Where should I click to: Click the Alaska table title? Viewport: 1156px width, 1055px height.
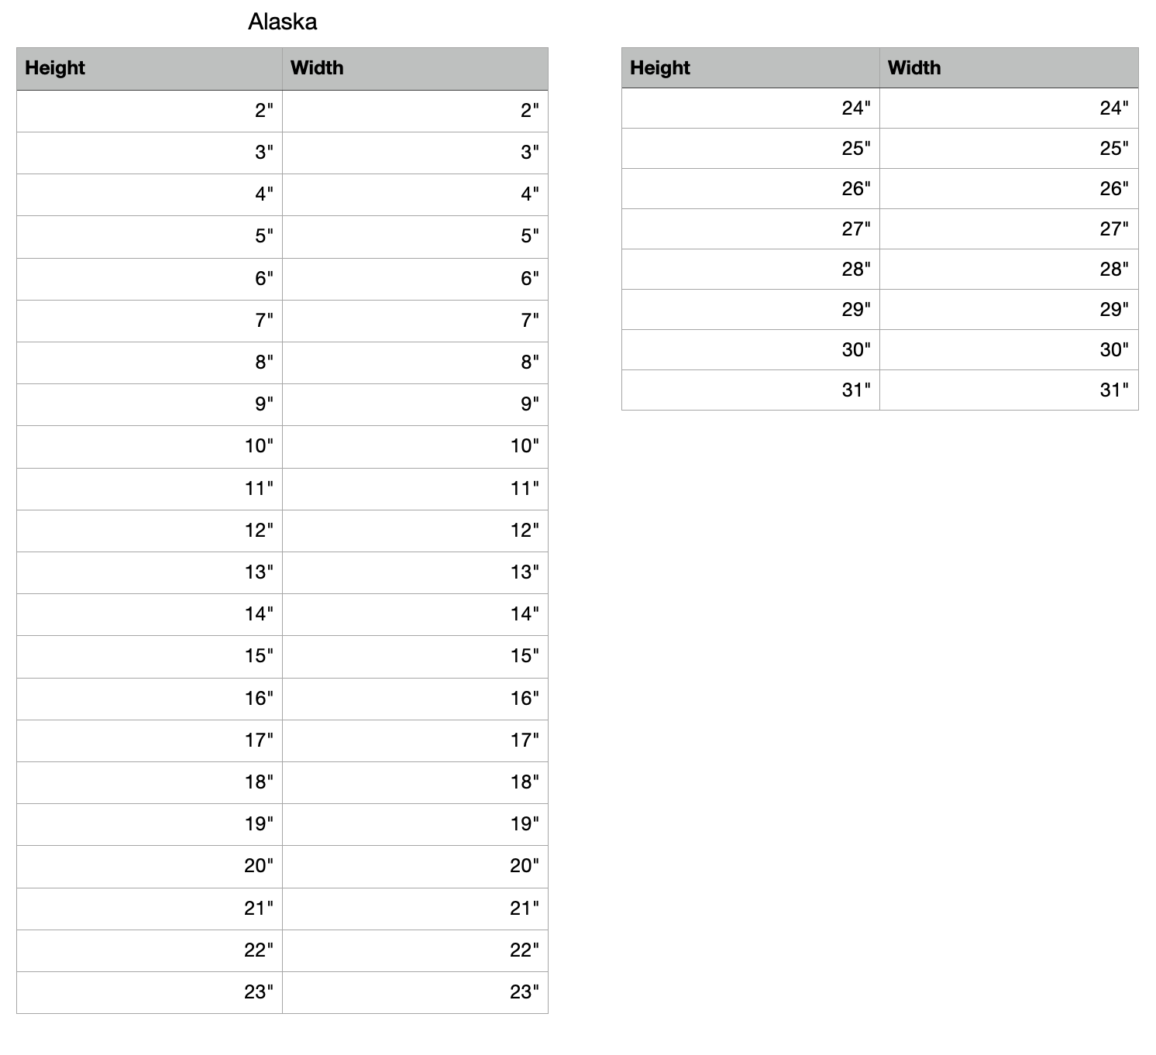282,22
